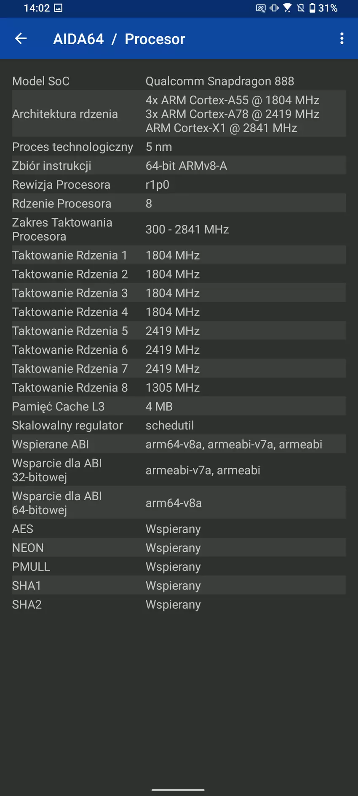Select the Skalowalny regulator schedutil row
The width and height of the screenshot is (358, 796).
(x=179, y=425)
